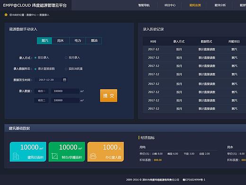Click the building icon on 建筑总面积 card
246x185 pixels.
tap(16, 156)
